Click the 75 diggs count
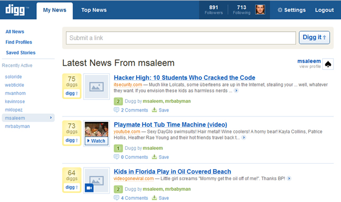 [x=71, y=81]
